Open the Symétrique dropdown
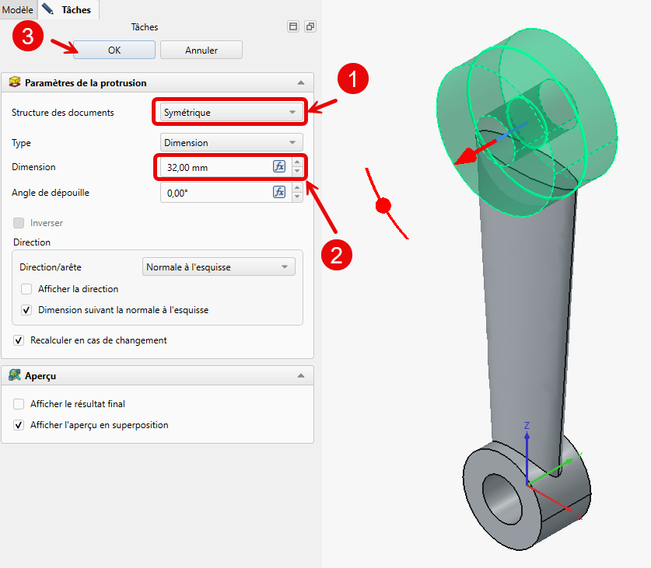651x568 pixels. (229, 113)
